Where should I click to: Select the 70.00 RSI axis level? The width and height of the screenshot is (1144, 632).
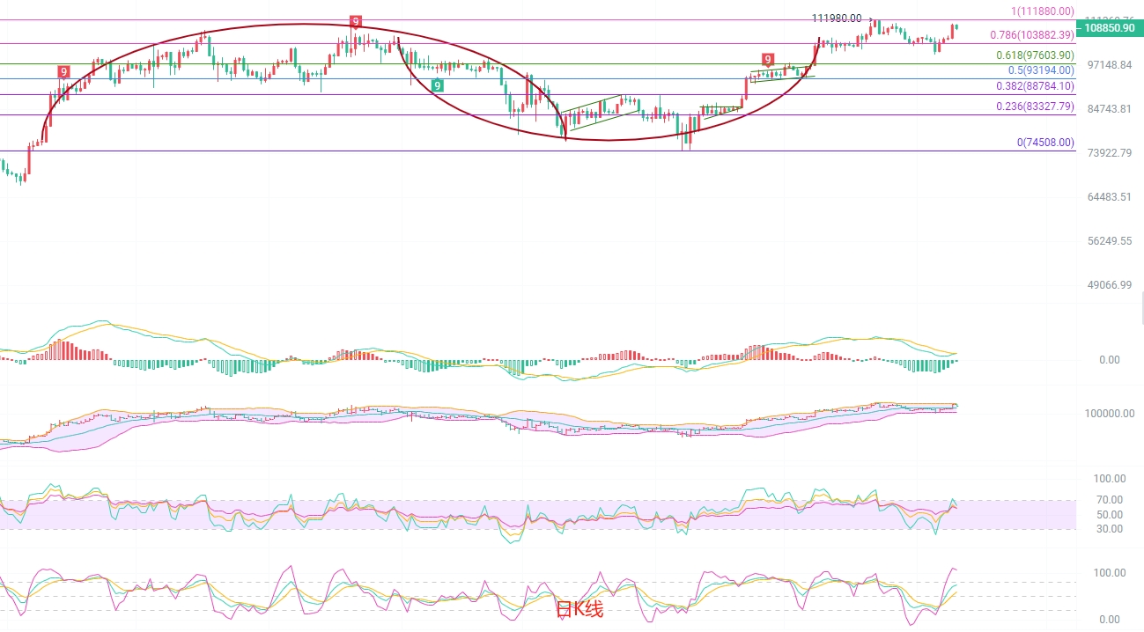1109,499
